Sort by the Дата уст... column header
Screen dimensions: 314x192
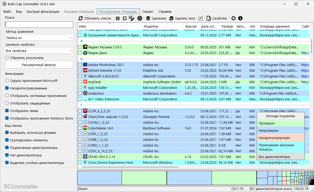[x=208, y=26]
